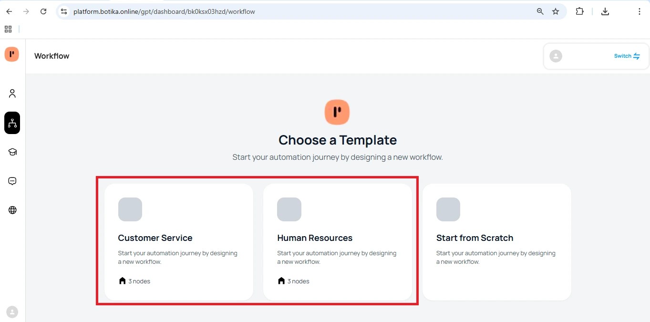Screen dimensions: 650x322
Task: Click the Human Resources template thumbnail
Action: point(289,209)
